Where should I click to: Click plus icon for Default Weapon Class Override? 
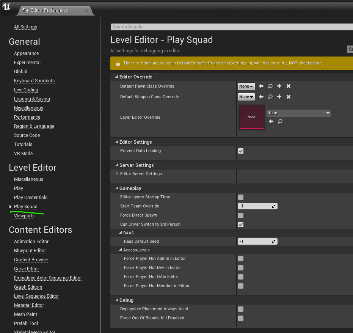tap(279, 97)
